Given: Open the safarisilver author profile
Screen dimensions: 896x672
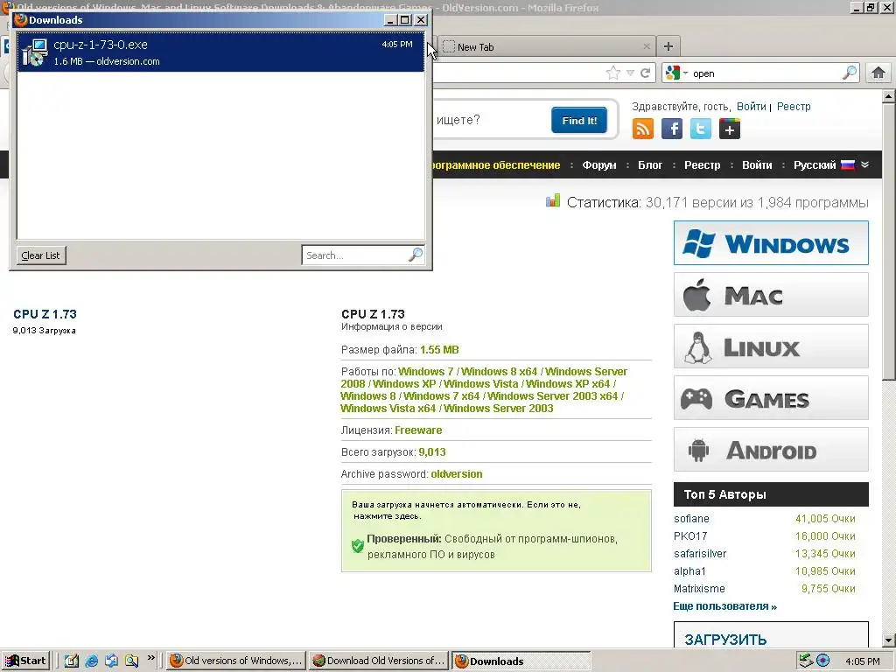Looking at the screenshot, I should coord(700,554).
